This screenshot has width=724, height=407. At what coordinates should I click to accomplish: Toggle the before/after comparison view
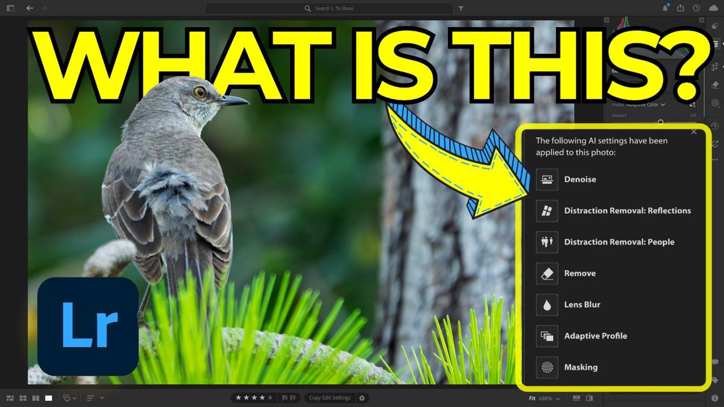589,398
